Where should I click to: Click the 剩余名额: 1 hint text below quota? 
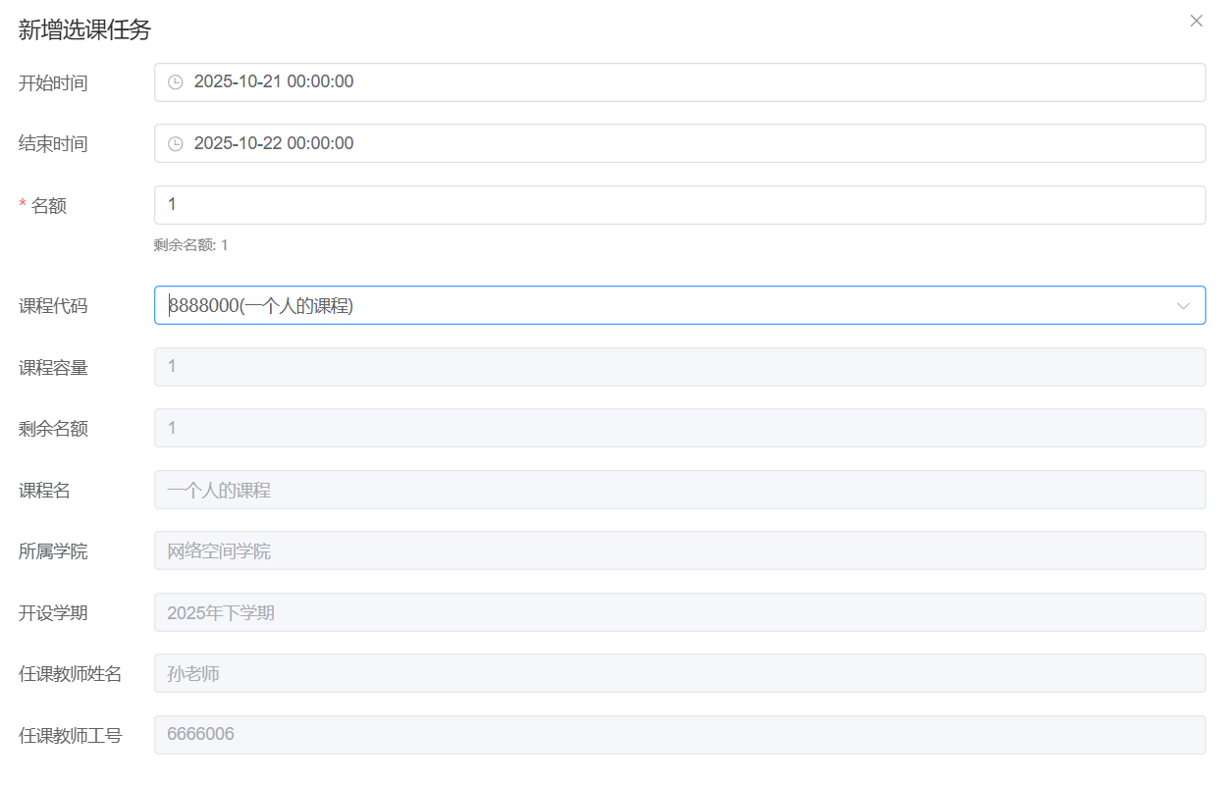click(190, 245)
